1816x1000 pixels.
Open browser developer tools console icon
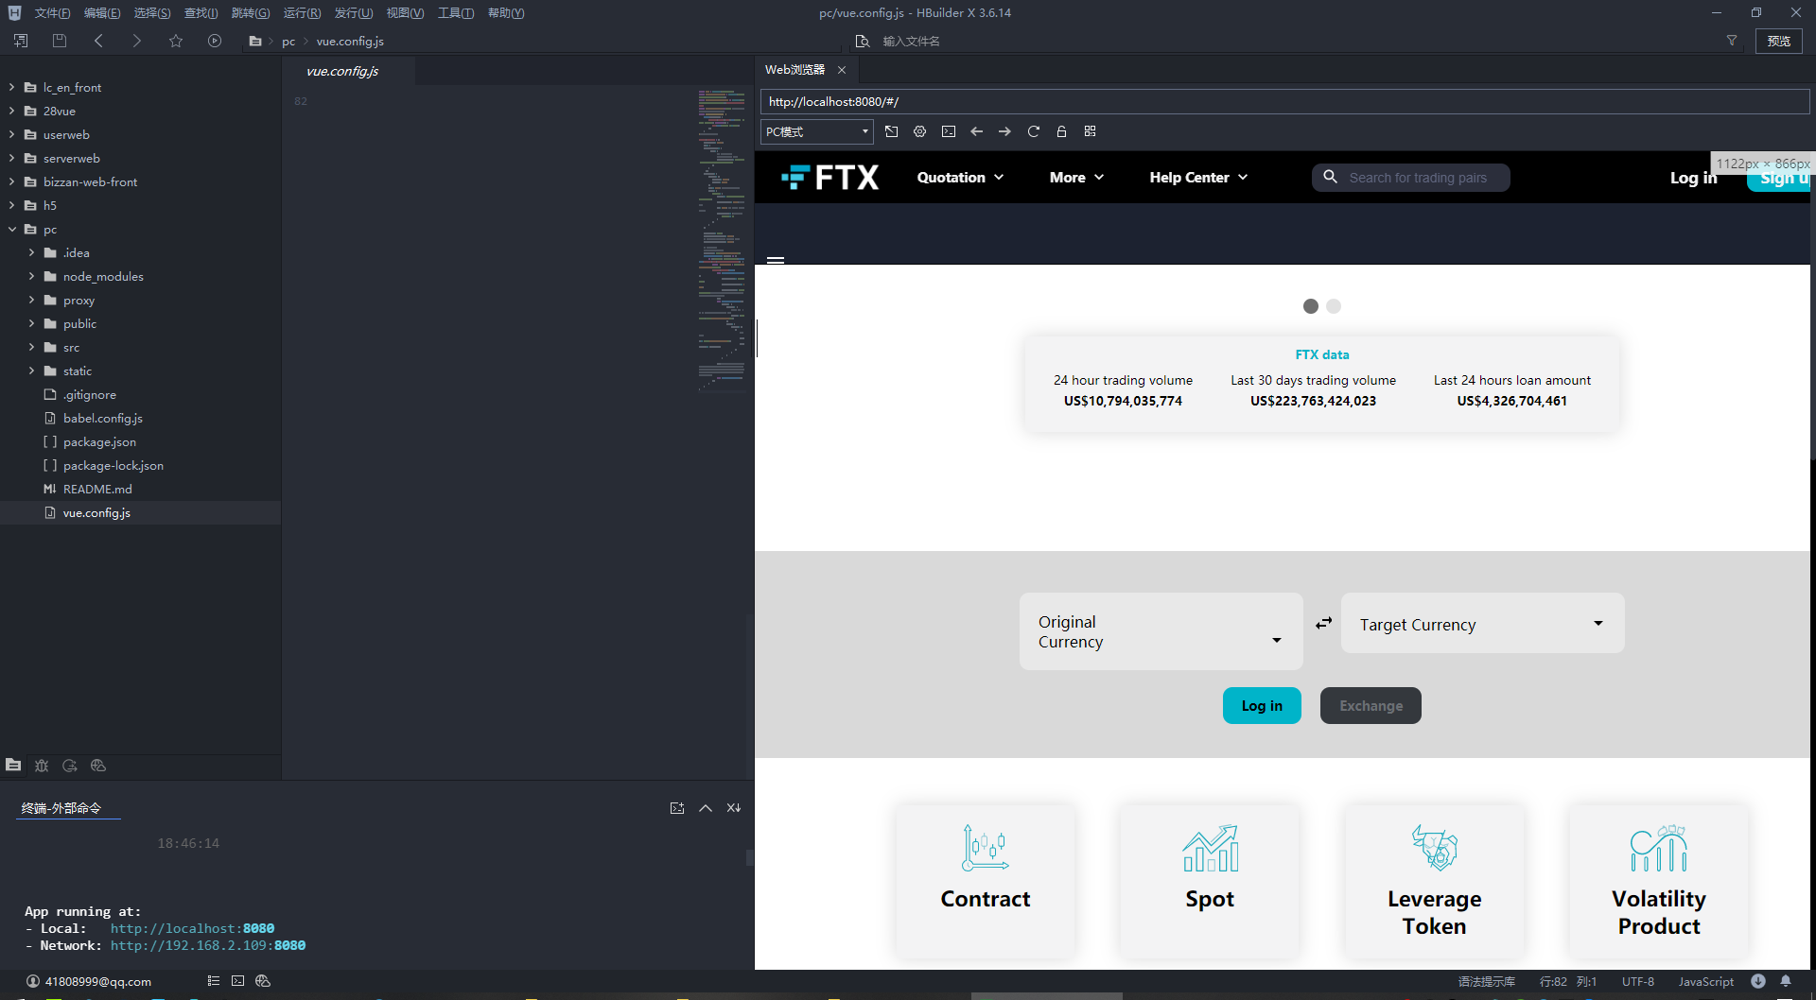pos(948,131)
